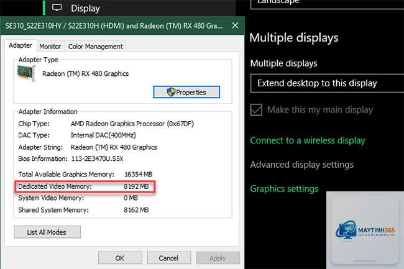Close the adapter properties dialog
Viewport: 404px width, 269px height.
click(x=235, y=25)
